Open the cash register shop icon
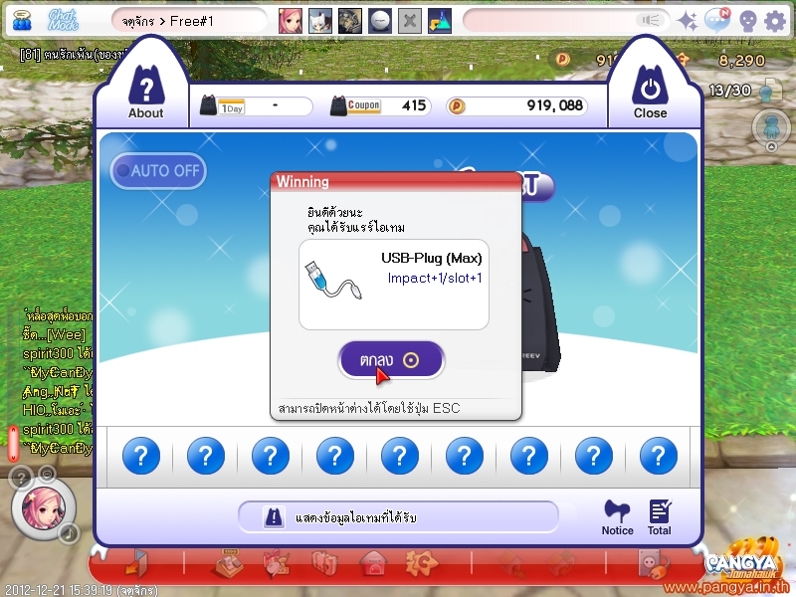This screenshot has height=597, width=796. coord(228,562)
